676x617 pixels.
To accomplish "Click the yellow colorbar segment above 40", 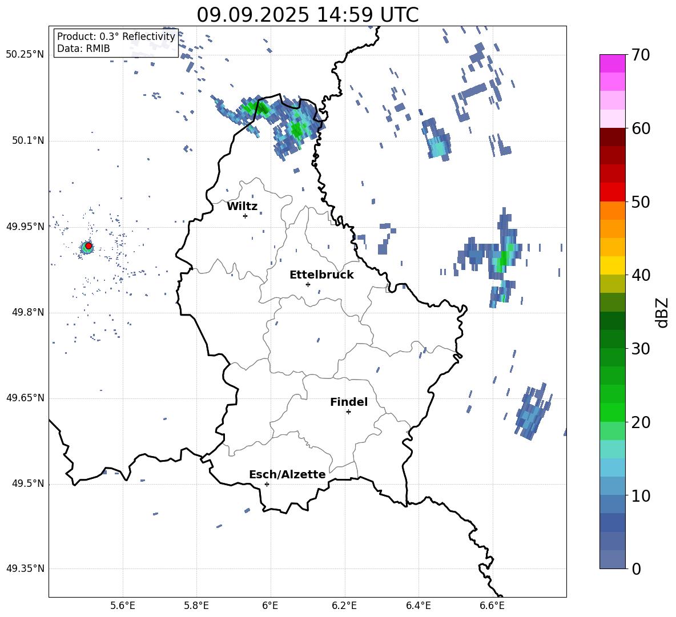I will point(613,265).
